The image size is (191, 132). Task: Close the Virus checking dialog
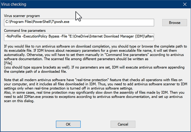pos(185,4)
